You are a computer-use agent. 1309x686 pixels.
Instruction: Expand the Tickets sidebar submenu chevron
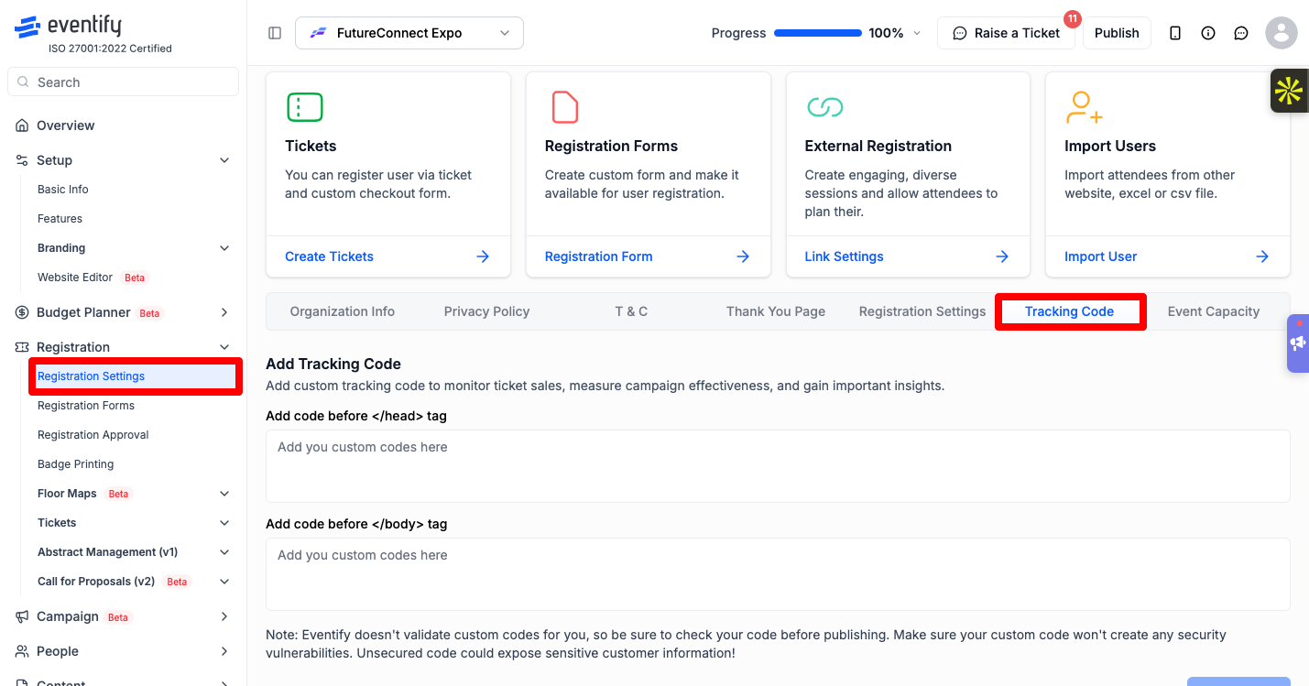pos(224,523)
